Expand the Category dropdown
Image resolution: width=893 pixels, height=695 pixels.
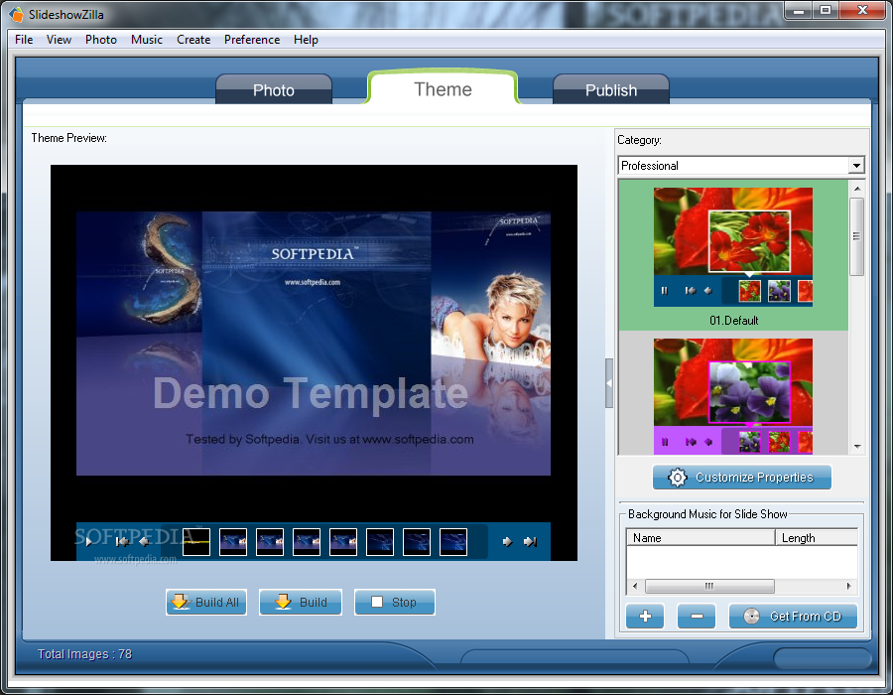pos(856,166)
